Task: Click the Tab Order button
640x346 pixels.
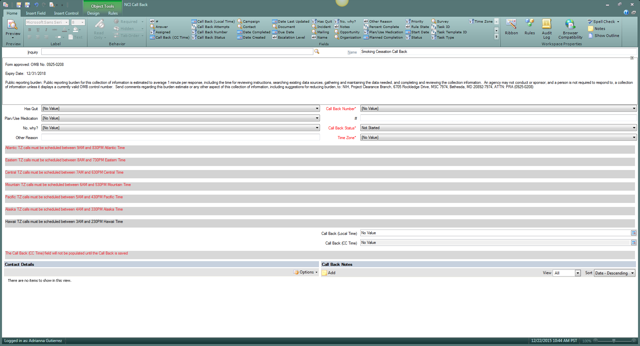Action: [128, 36]
